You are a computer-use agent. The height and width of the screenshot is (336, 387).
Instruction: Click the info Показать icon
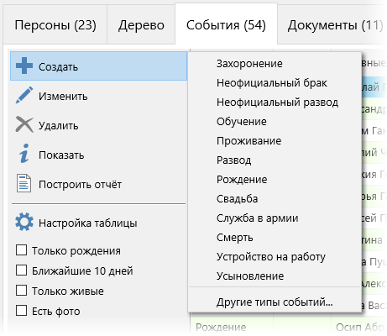coord(24,154)
